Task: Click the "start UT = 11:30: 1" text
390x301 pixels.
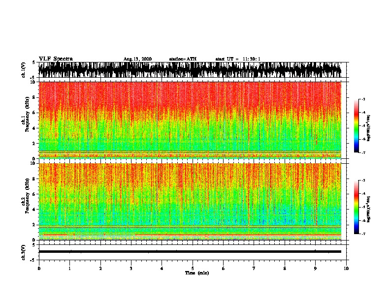Action: coord(238,59)
